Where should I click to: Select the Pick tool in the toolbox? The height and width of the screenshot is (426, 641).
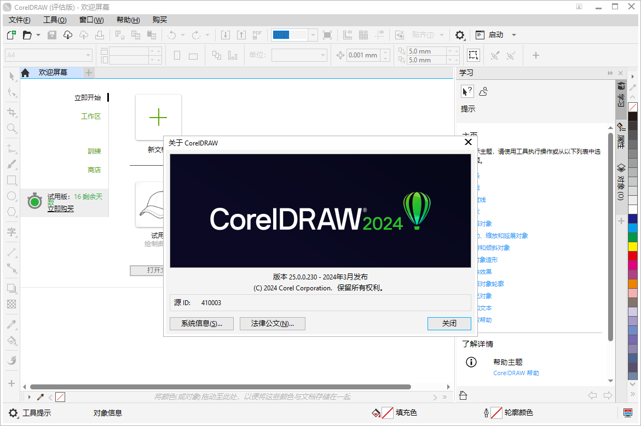click(x=11, y=77)
